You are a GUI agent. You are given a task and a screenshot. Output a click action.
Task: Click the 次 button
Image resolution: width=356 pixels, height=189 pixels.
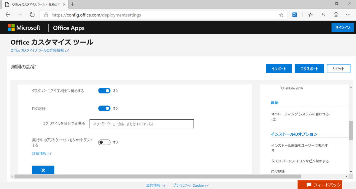[43, 170]
